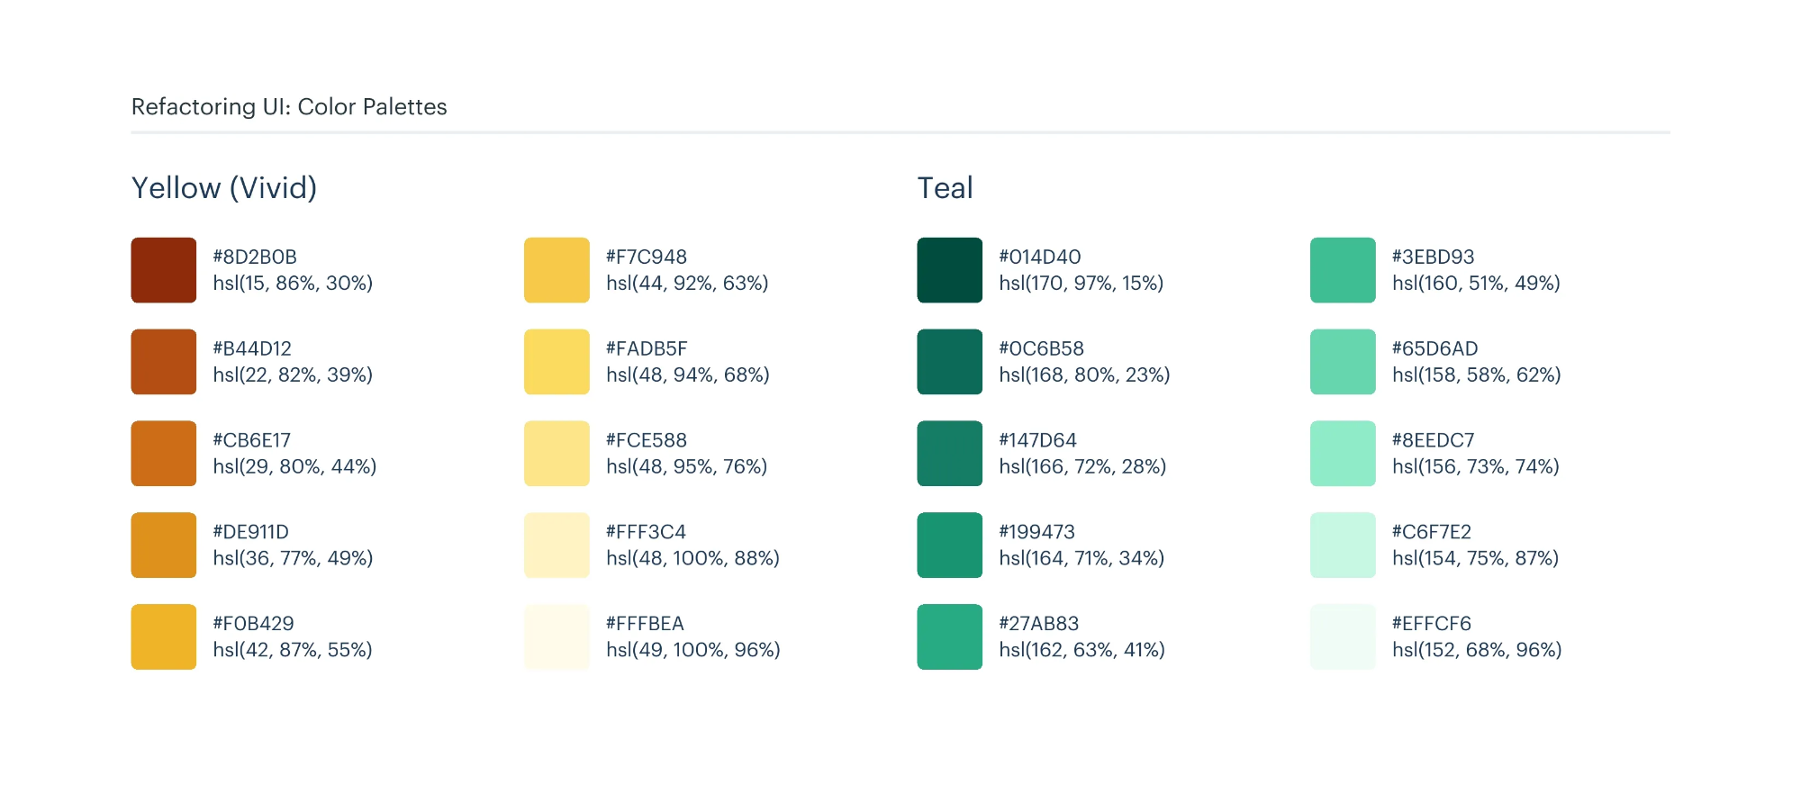Image resolution: width=1801 pixels, height=803 pixels.
Task: Click the #0C6B58 hex code label
Action: [x=1041, y=348]
